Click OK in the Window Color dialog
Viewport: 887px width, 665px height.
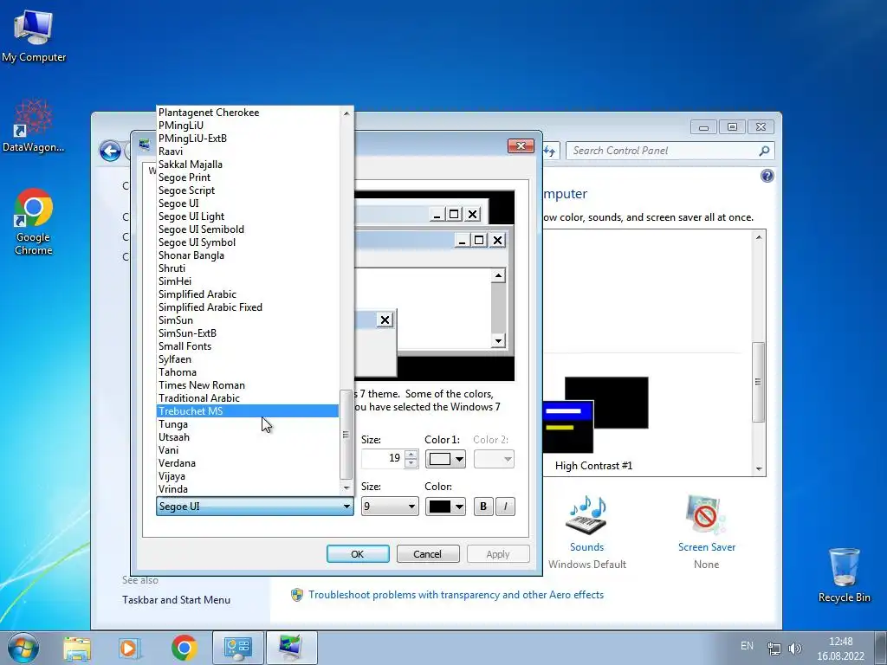(358, 554)
